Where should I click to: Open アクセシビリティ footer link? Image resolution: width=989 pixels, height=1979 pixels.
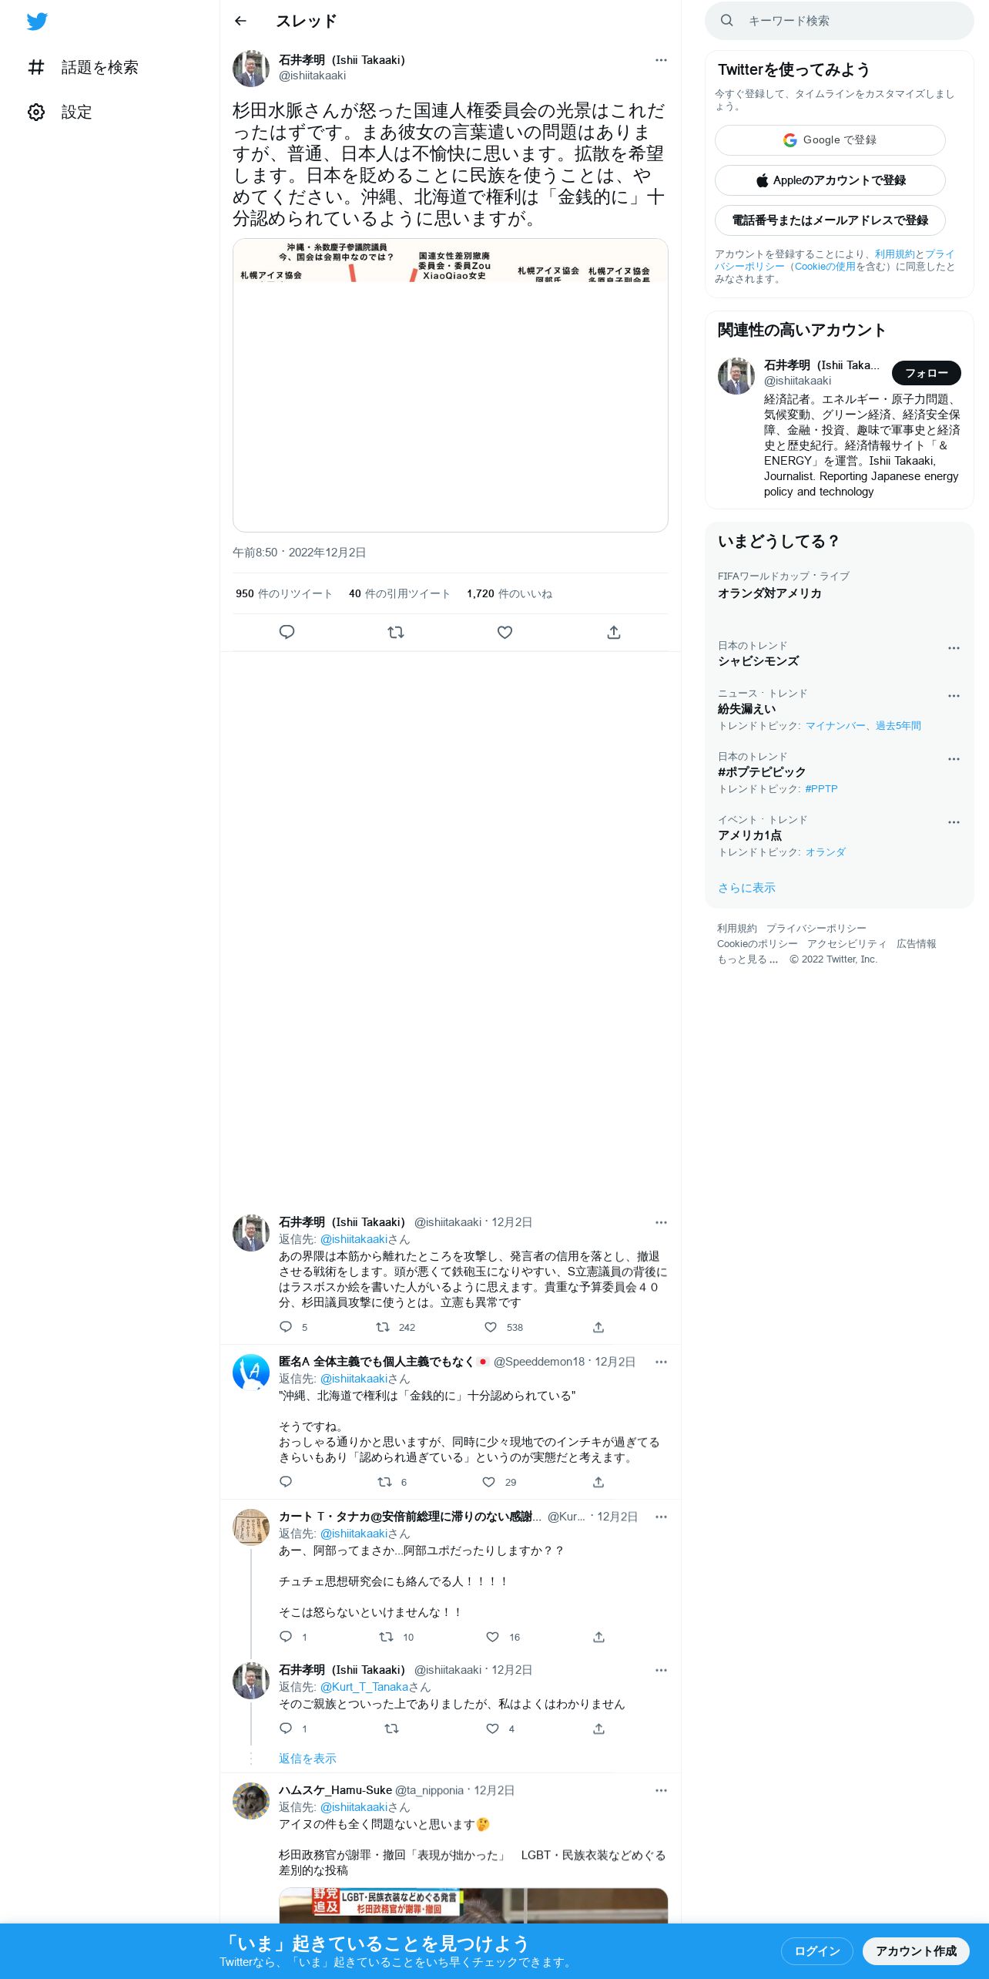847,944
